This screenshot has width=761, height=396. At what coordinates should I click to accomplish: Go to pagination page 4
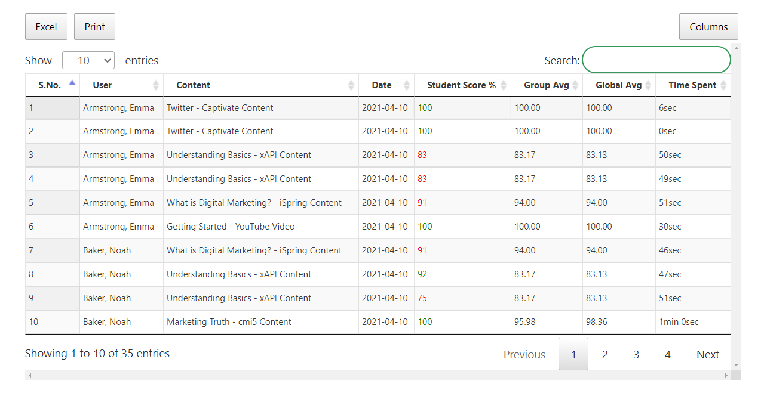(x=668, y=354)
